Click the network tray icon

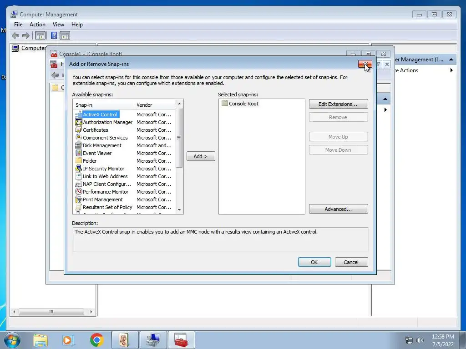point(409,340)
